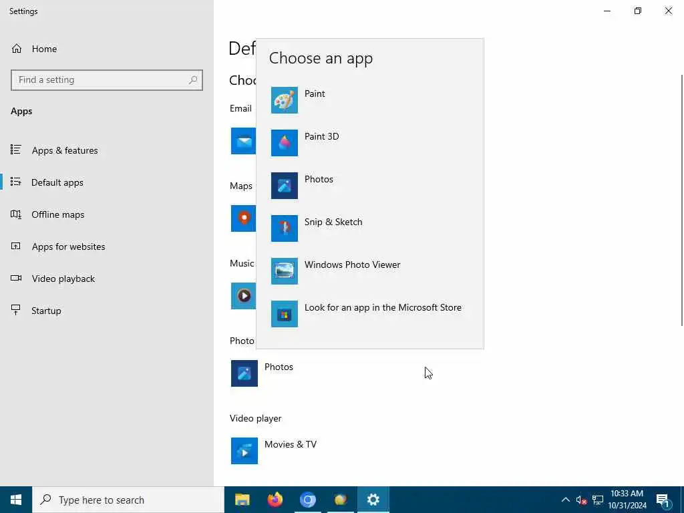684x513 pixels.
Task: Click the Type here to search box
Action: pyautogui.click(x=128, y=500)
